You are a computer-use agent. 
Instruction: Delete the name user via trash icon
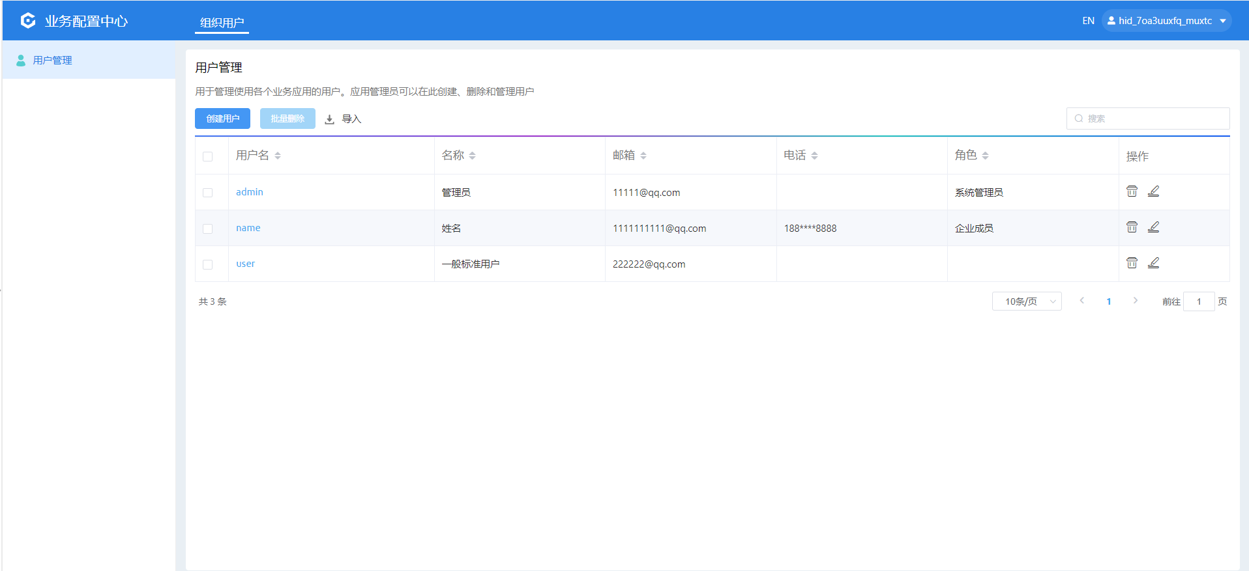[x=1132, y=227]
